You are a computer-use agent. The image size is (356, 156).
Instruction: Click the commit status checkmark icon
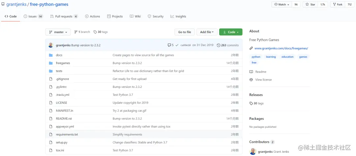[177, 45]
